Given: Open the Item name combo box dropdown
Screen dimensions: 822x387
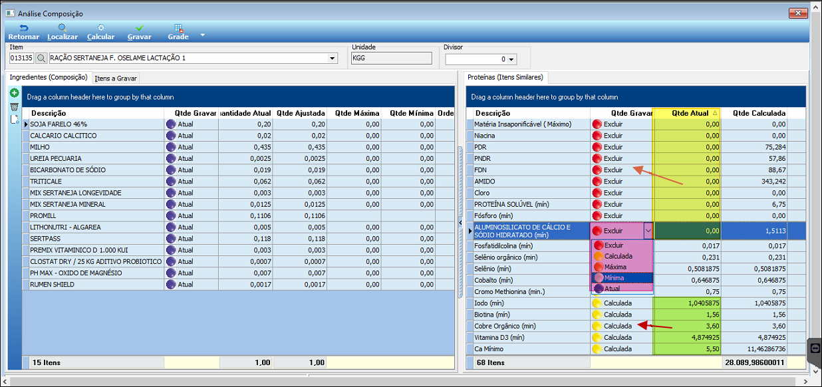Looking at the screenshot, I should coord(333,59).
